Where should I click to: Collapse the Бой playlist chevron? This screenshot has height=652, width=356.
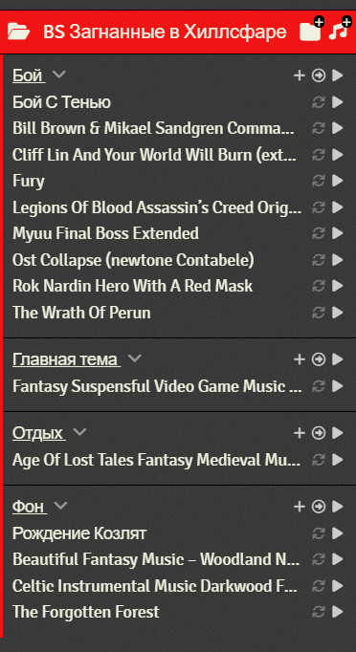(59, 75)
